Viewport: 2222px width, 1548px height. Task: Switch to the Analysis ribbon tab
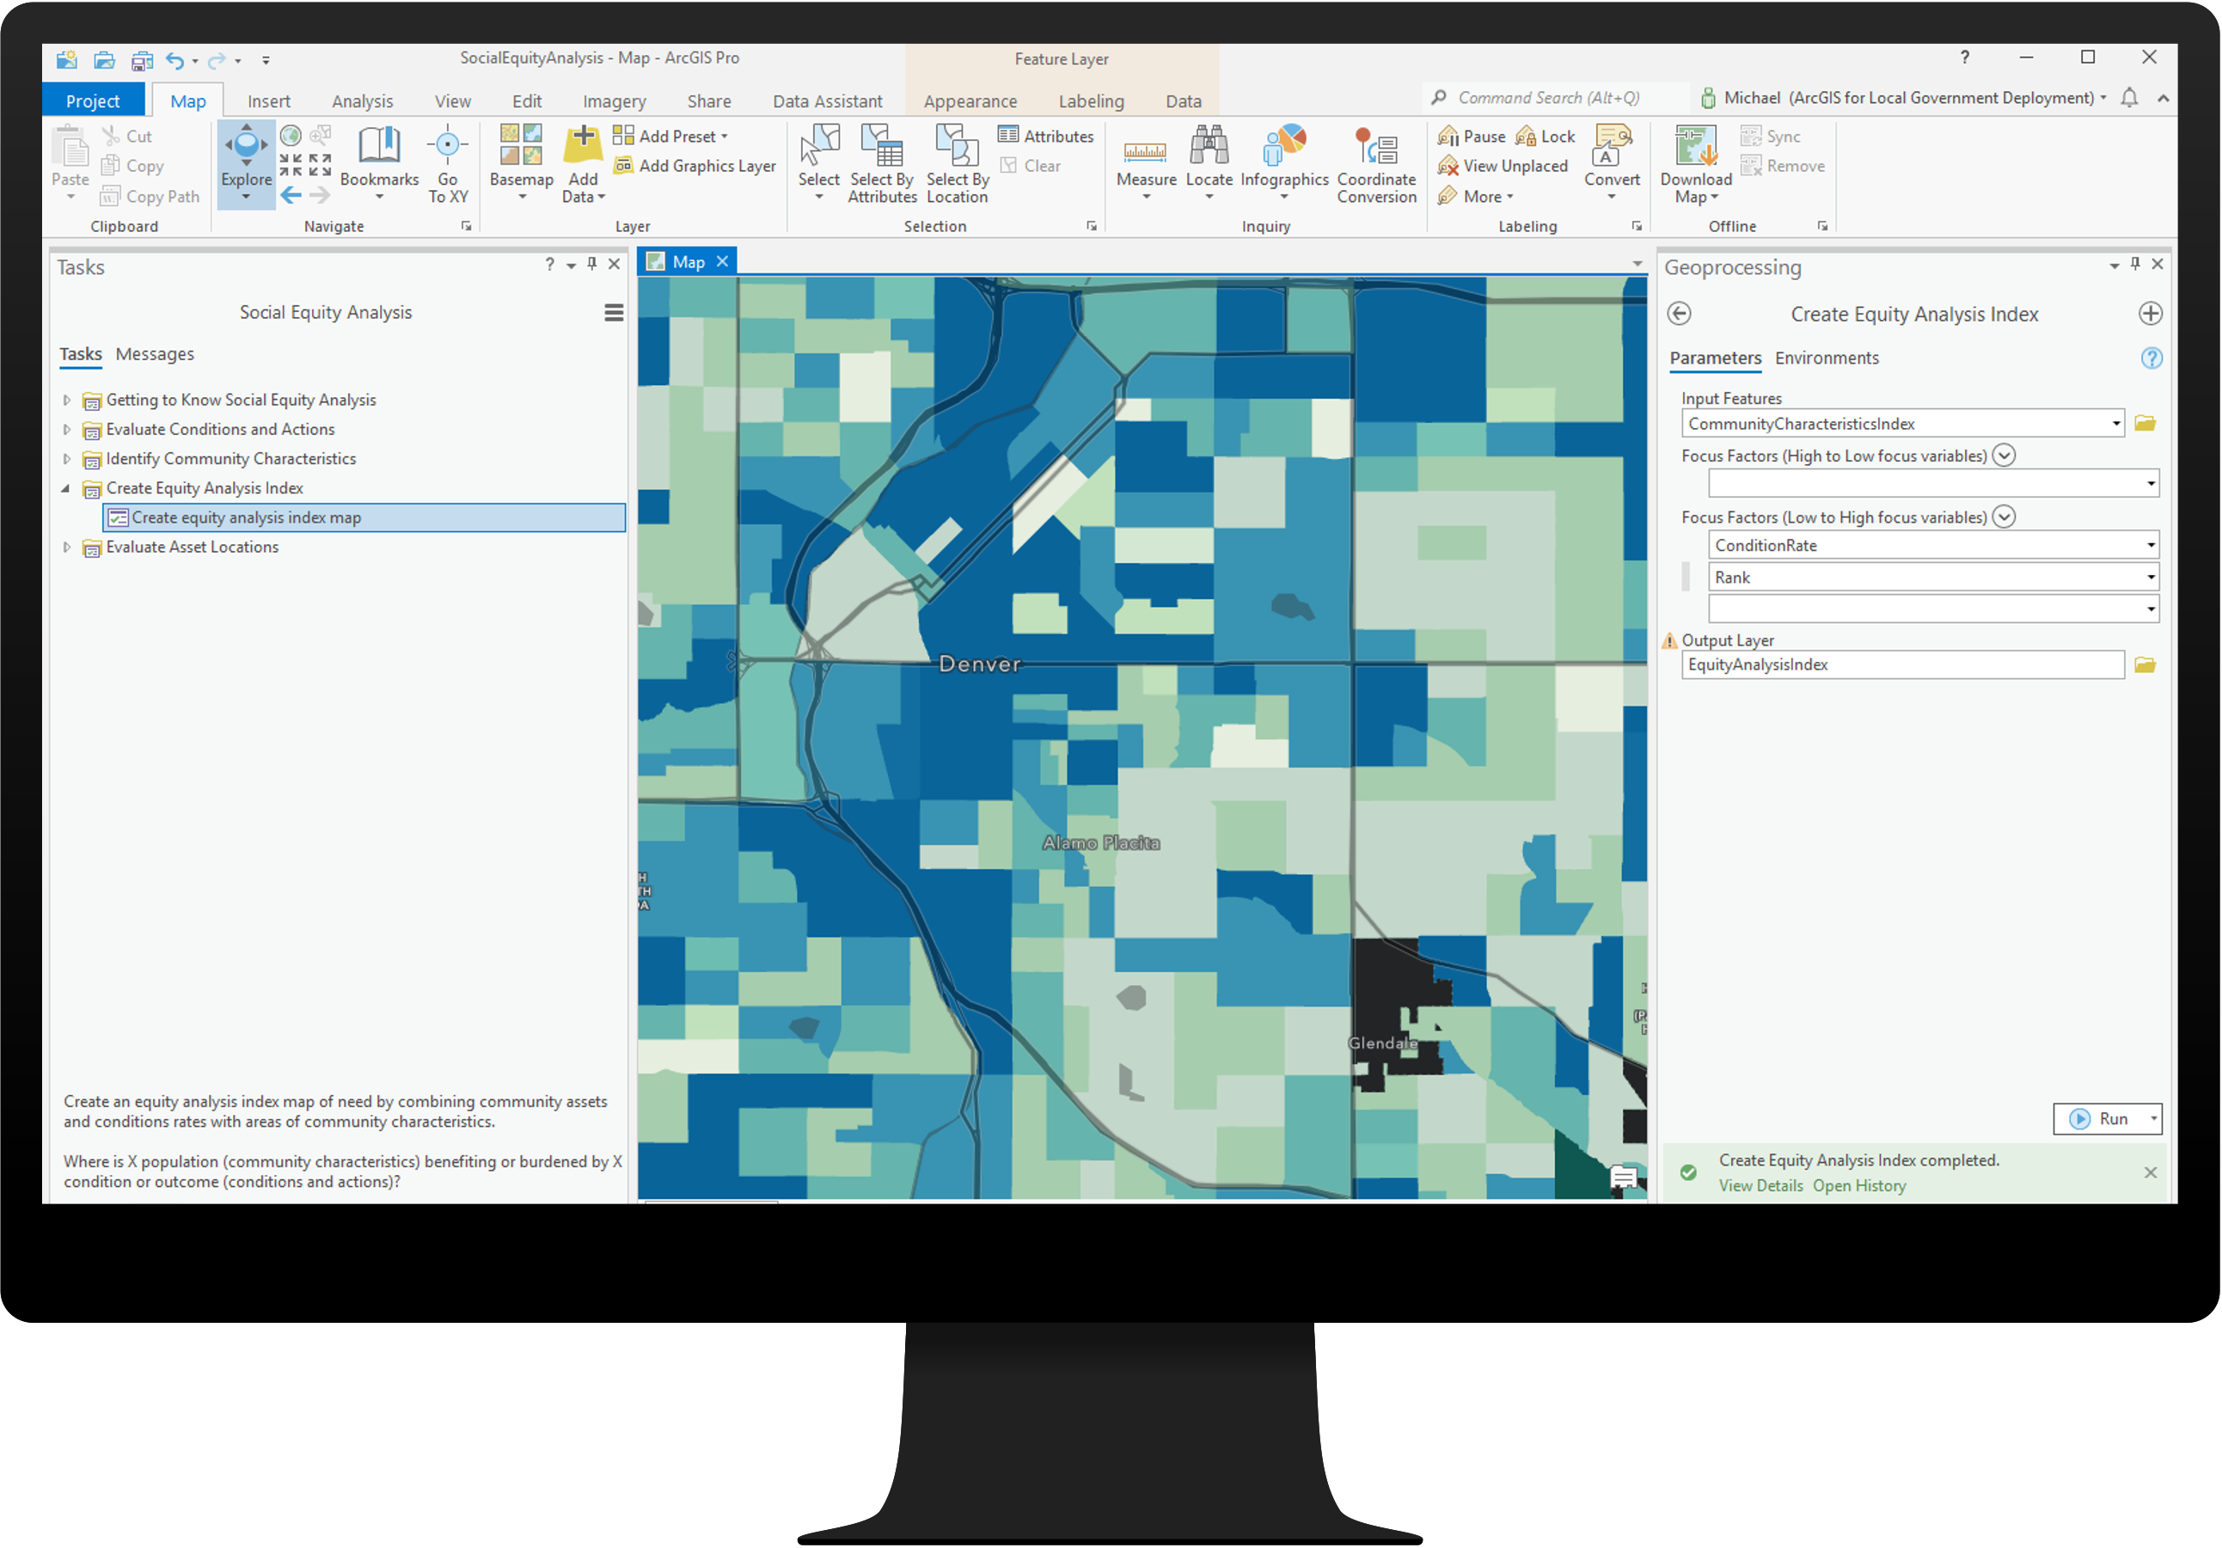pyautogui.click(x=362, y=101)
